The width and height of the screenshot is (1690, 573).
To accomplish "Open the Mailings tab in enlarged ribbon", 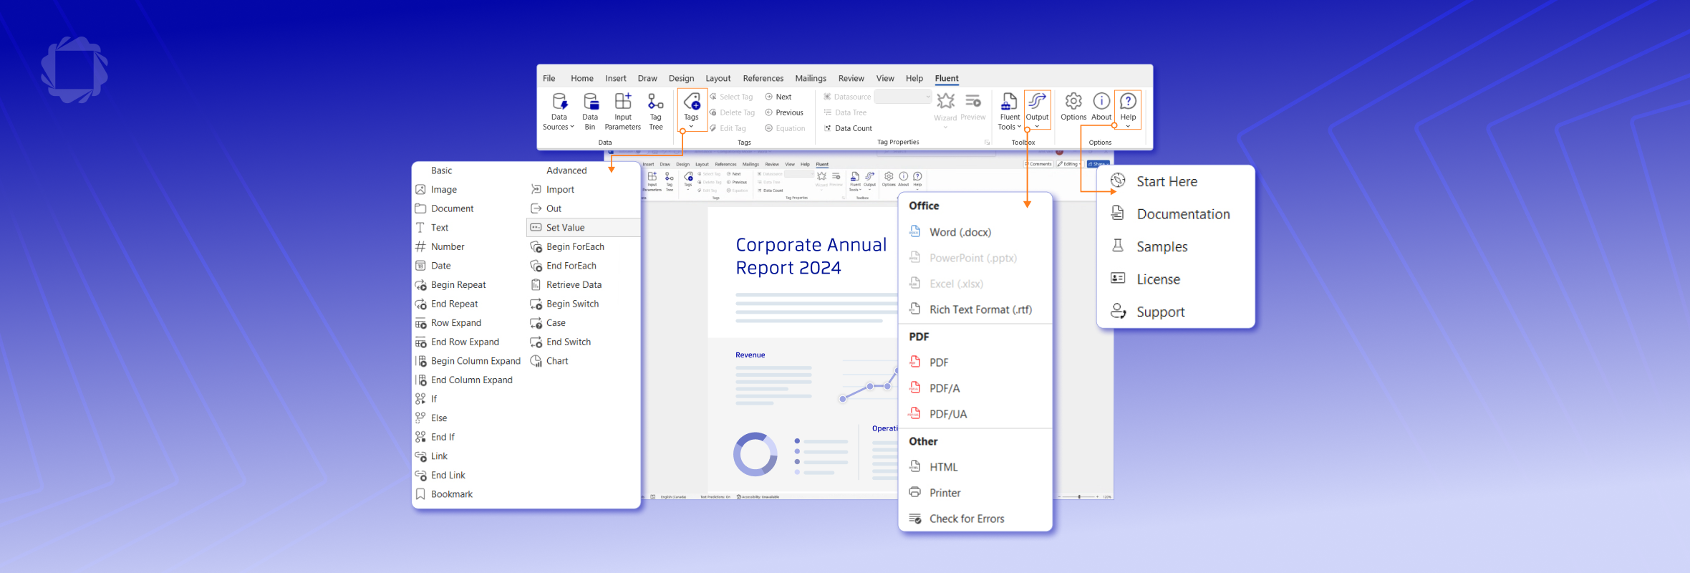I will click(x=811, y=78).
